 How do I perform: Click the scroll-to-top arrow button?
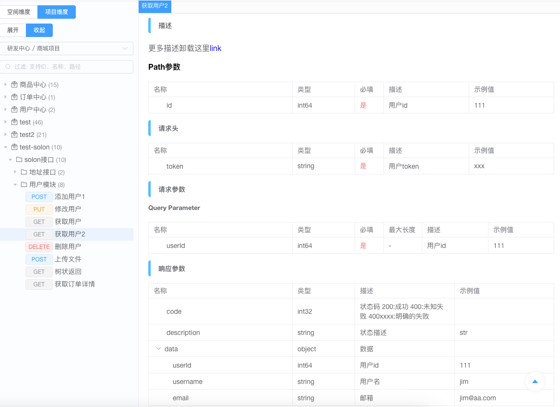(535, 382)
